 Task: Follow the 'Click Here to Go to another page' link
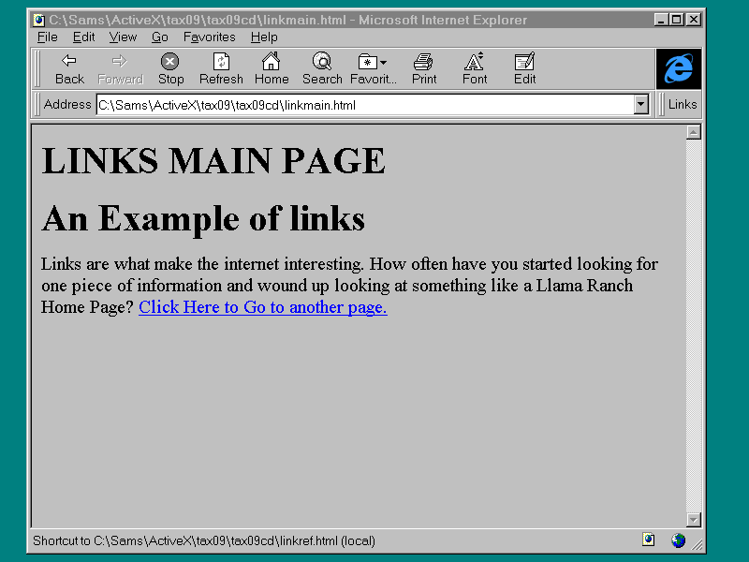262,307
